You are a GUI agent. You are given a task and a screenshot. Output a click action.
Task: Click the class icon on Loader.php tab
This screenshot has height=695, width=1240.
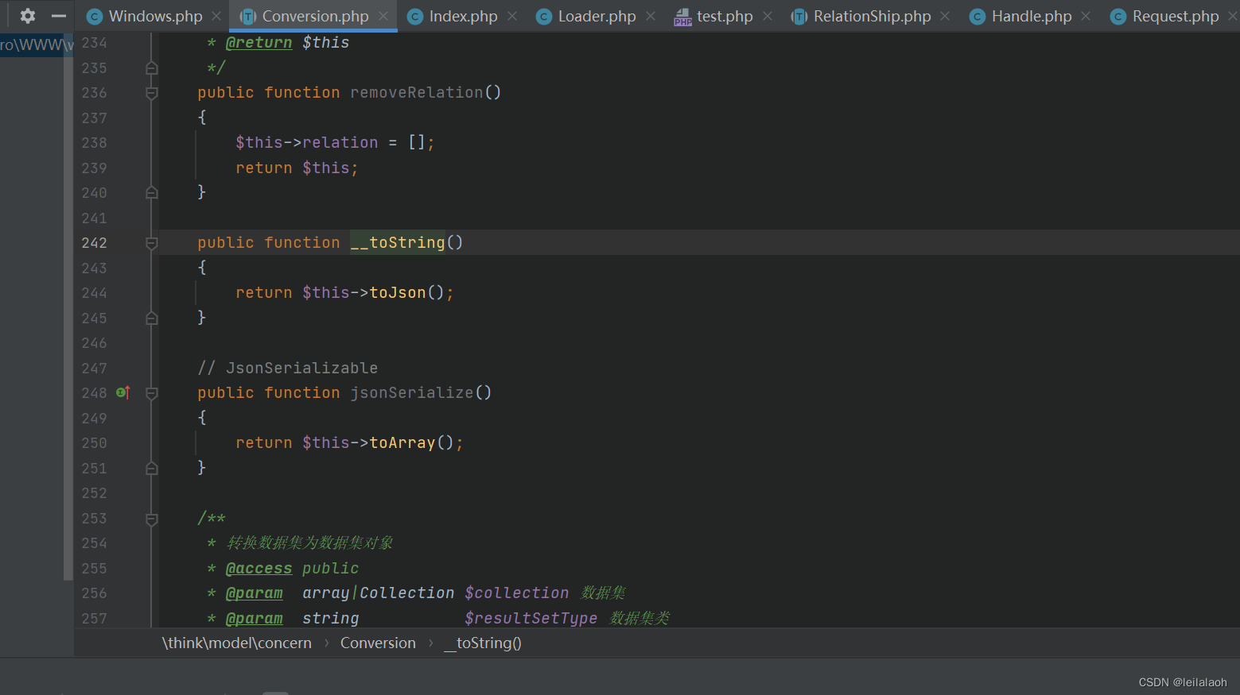(x=544, y=15)
